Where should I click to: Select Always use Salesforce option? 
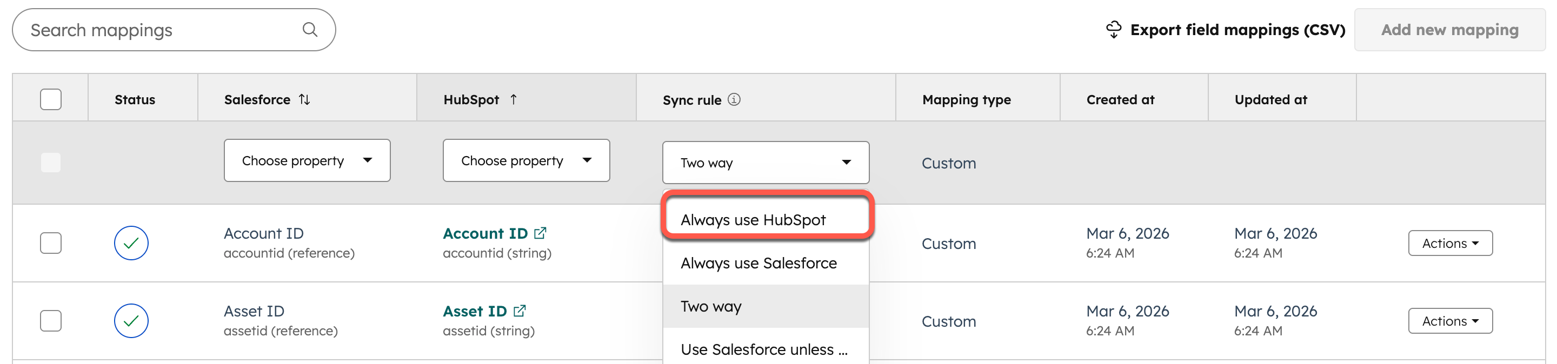click(766, 263)
